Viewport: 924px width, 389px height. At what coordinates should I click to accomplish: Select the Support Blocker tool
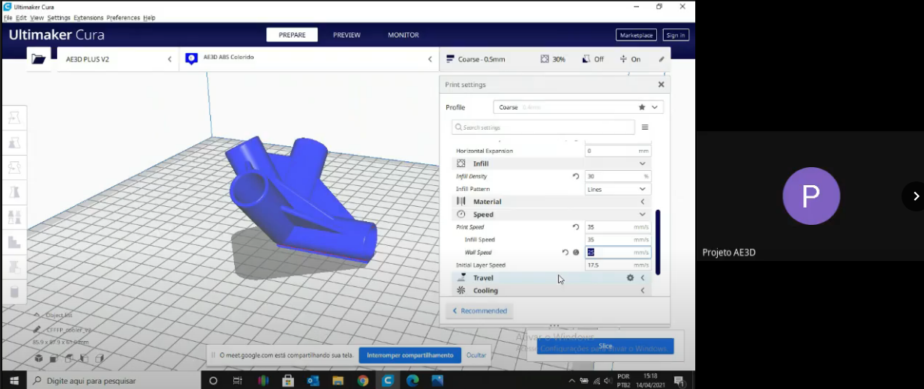pos(14,242)
